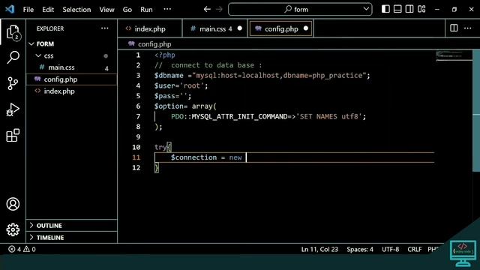Click the warnings count in status bar
480x270 pixels.
pos(30,249)
